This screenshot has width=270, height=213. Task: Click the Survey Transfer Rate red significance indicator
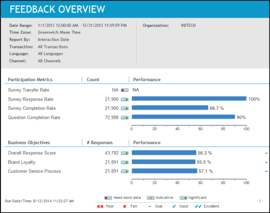[125, 90]
